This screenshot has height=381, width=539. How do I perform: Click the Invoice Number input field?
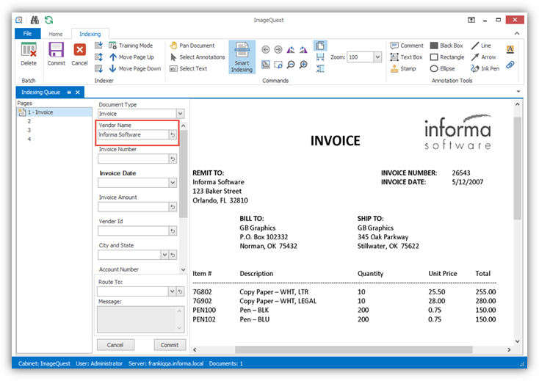coord(133,159)
